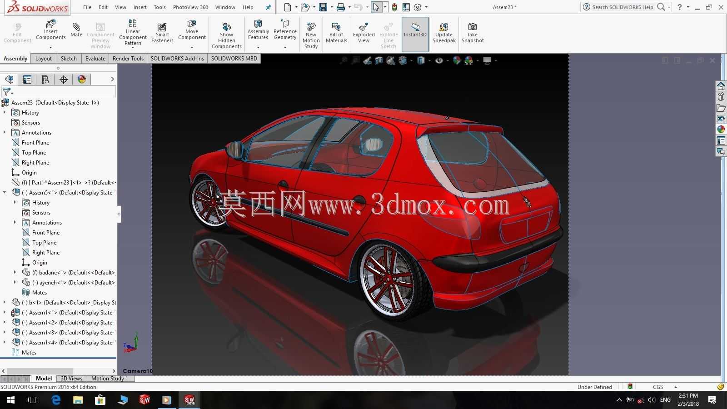Click Update Speedpak
Screen dimensions: 727x409
point(444,32)
